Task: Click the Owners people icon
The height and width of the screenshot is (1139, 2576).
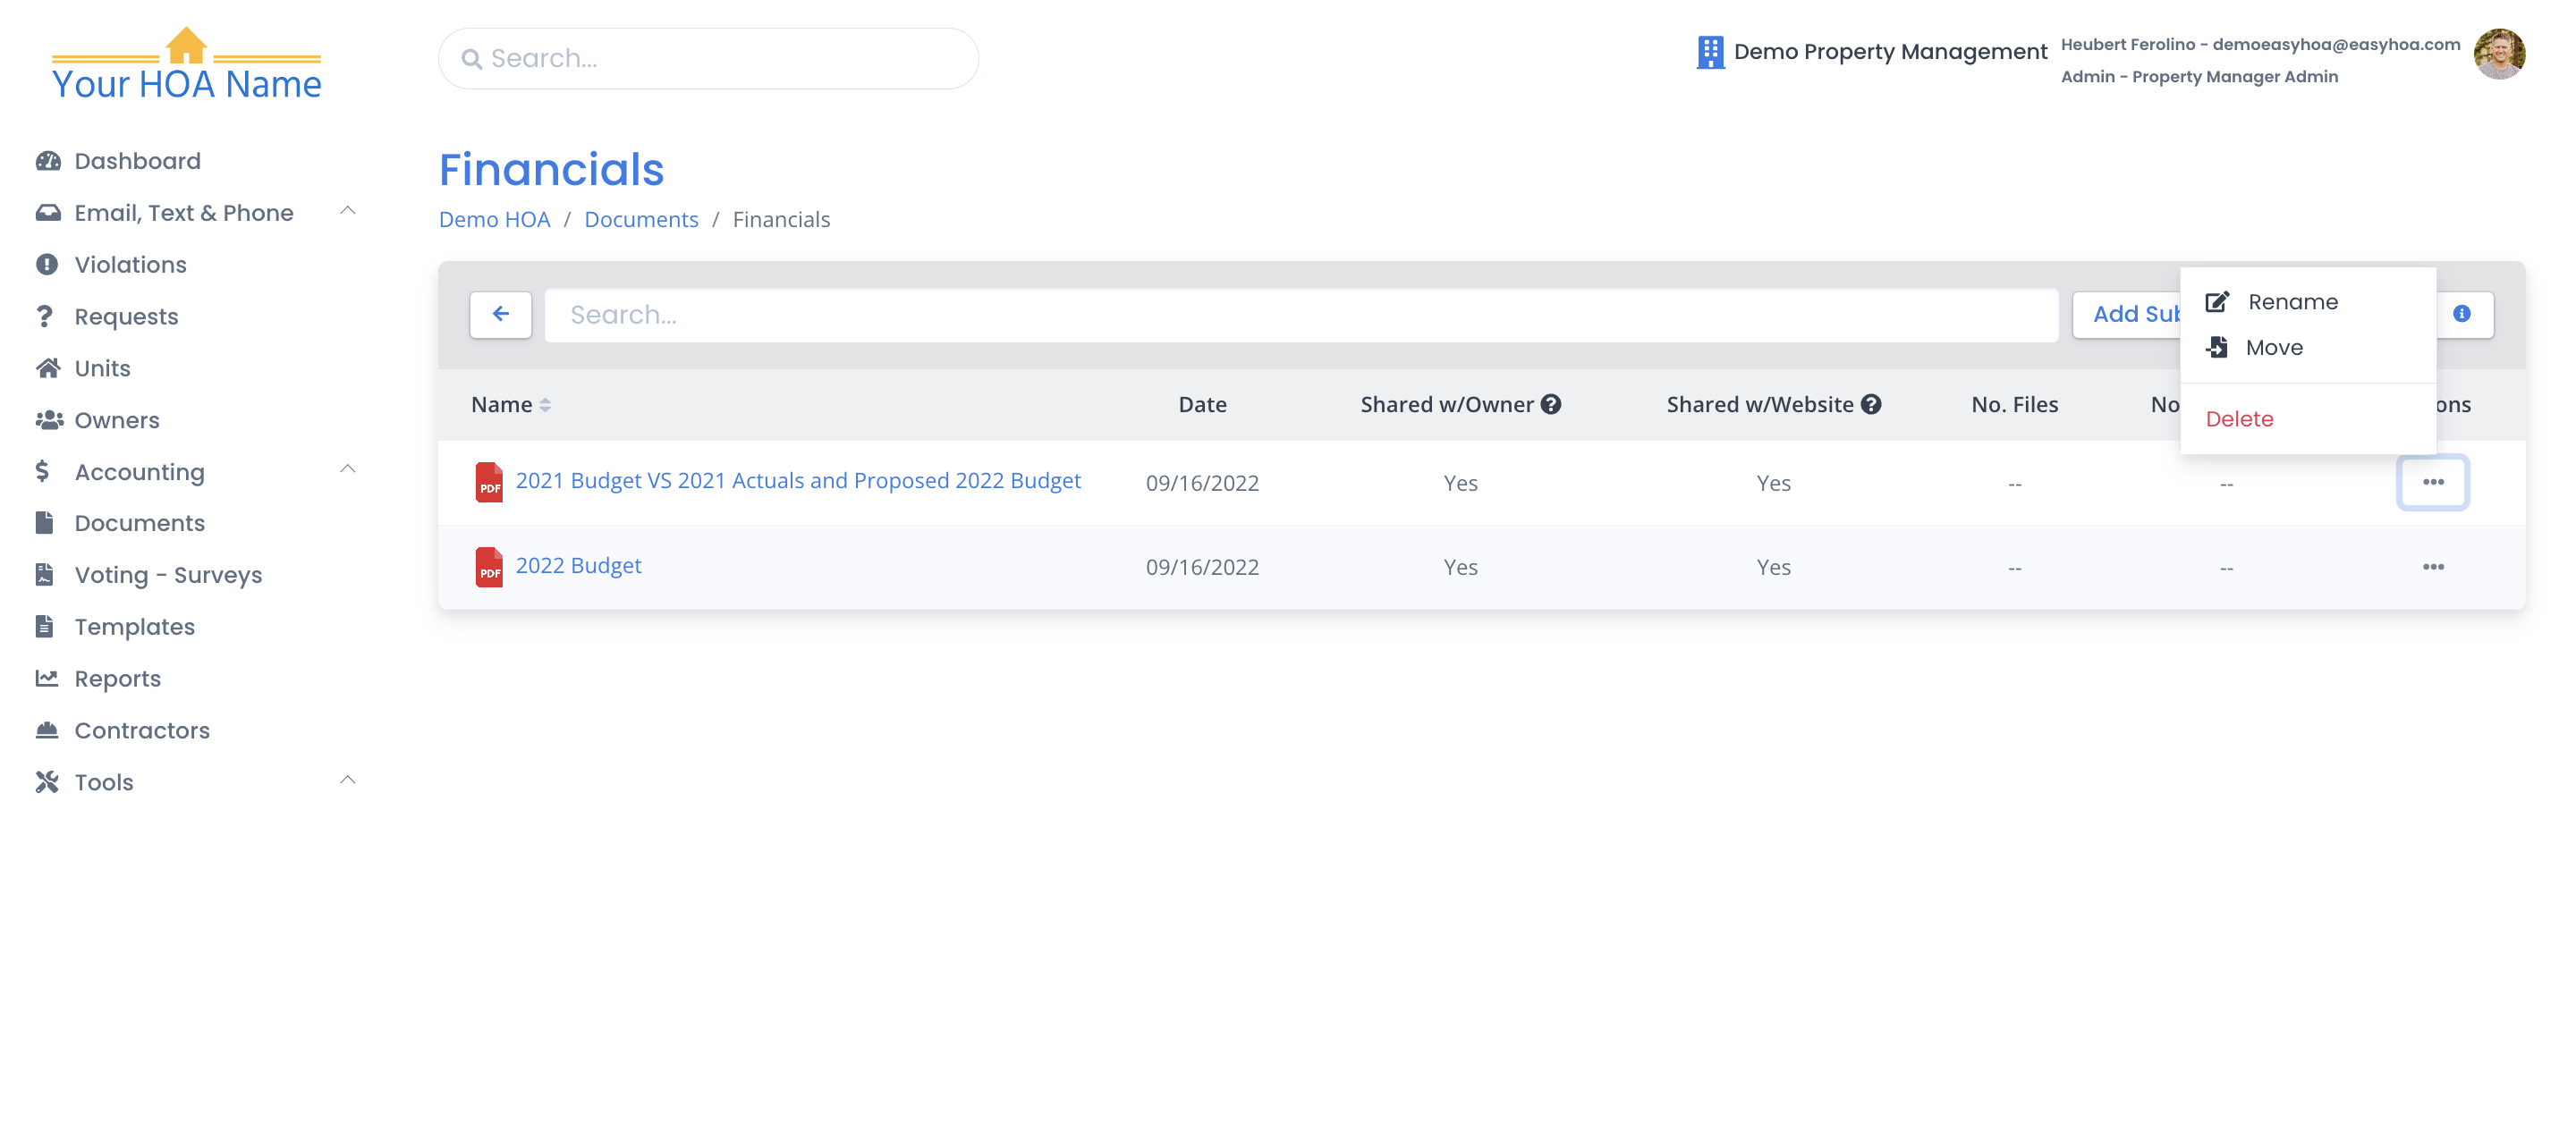Action: pos(49,420)
